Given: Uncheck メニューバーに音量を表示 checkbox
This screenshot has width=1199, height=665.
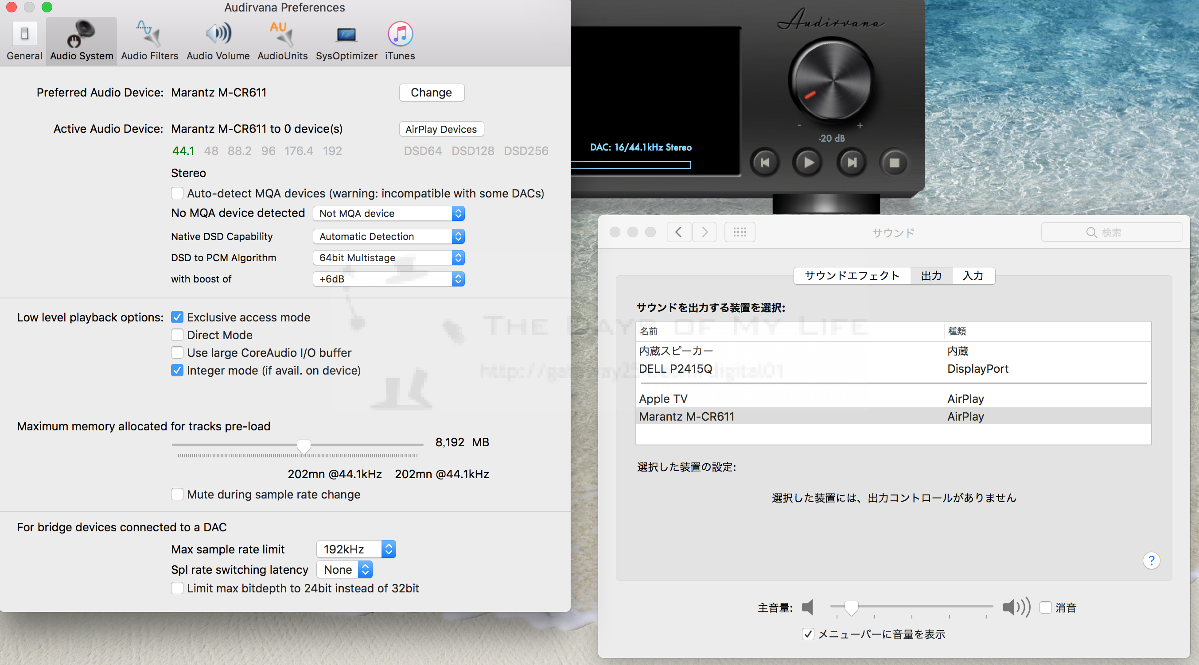Looking at the screenshot, I should pyautogui.click(x=808, y=634).
